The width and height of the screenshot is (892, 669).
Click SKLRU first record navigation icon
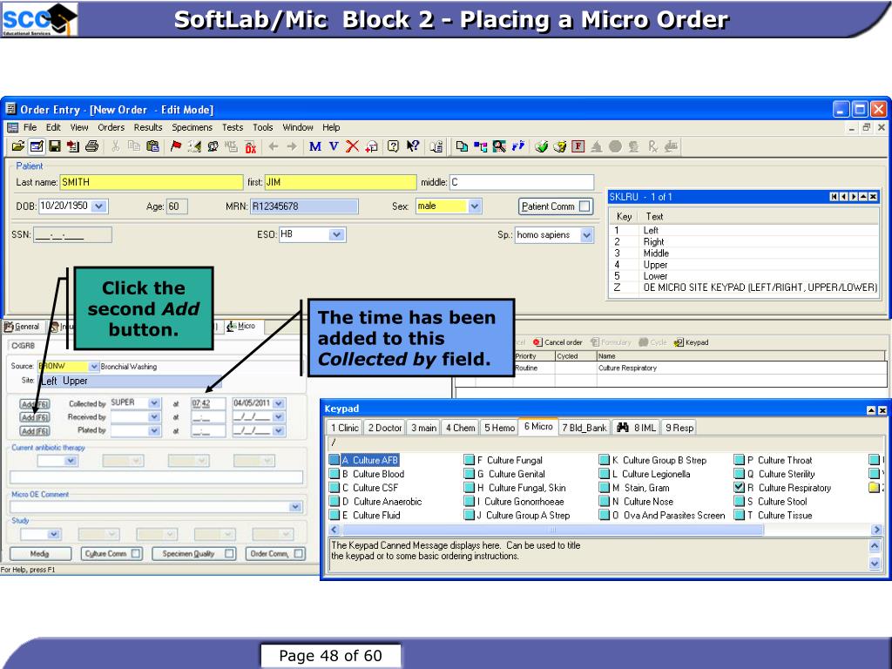tap(834, 197)
